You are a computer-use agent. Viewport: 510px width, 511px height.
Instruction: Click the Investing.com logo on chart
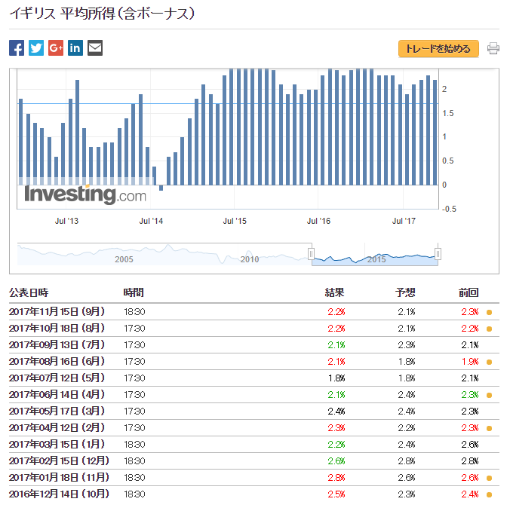(85, 194)
